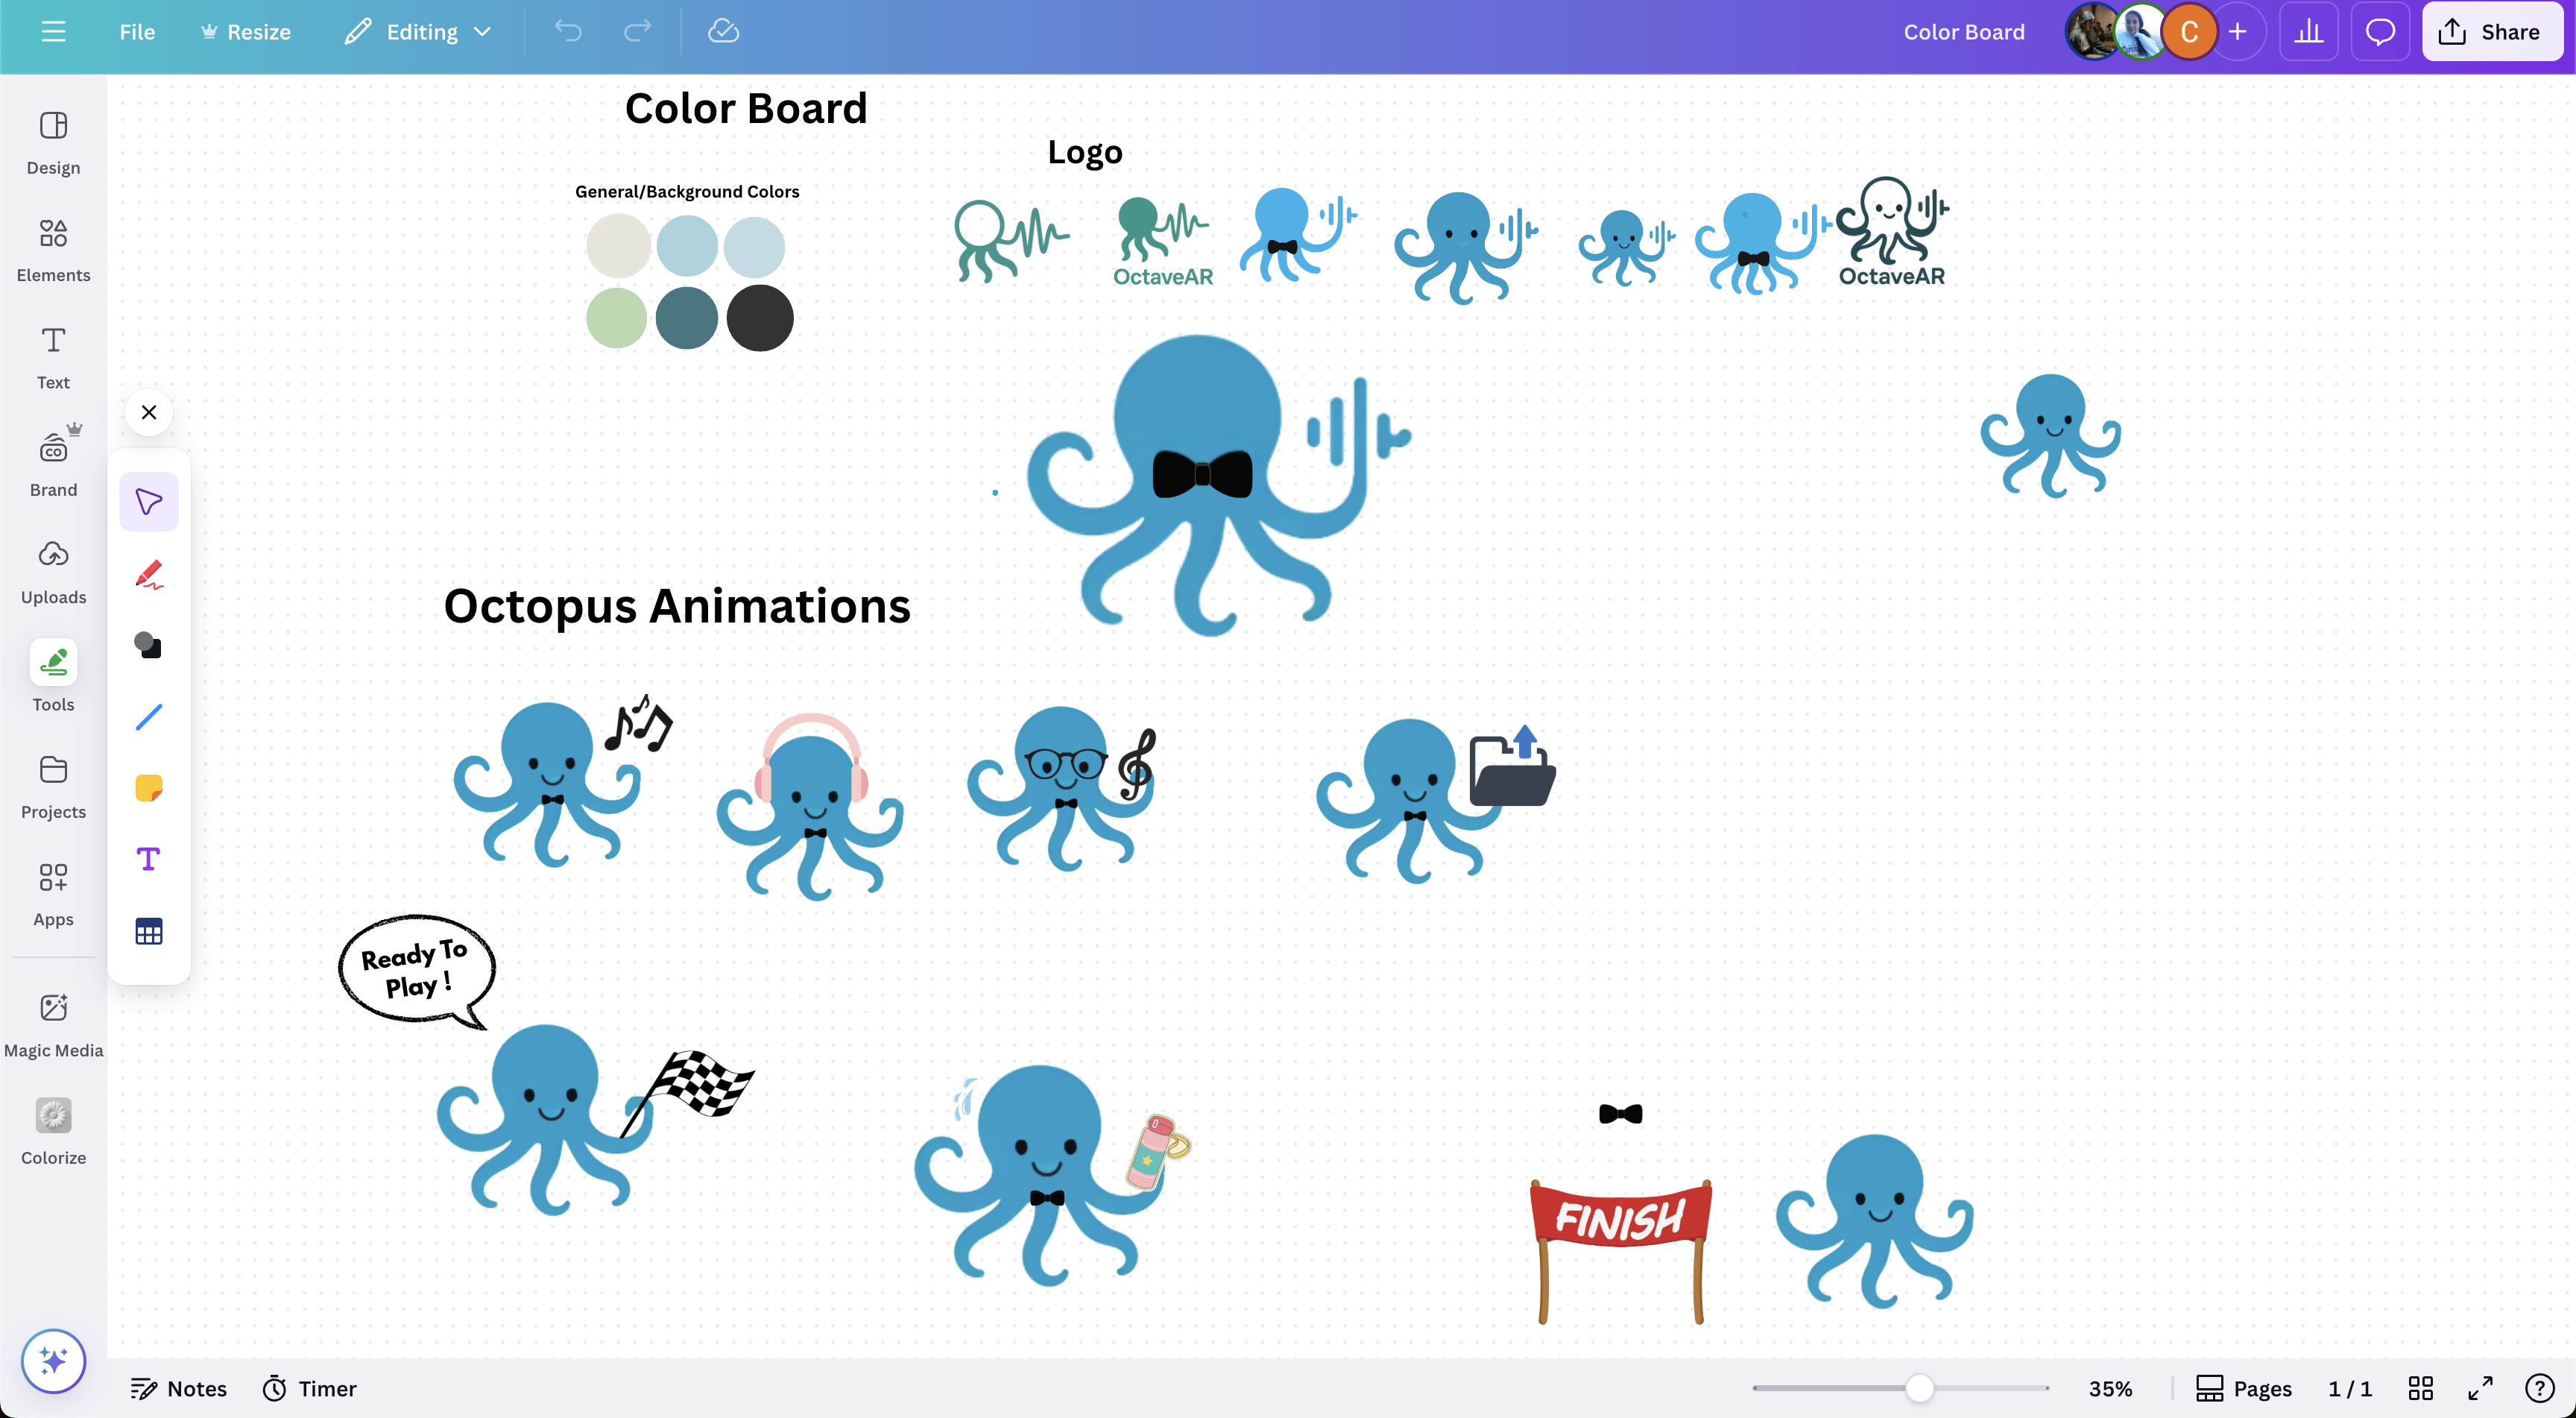Viewport: 2576px width, 1418px height.
Task: Toggle fullscreen presentation mode
Action: tap(2480, 1388)
